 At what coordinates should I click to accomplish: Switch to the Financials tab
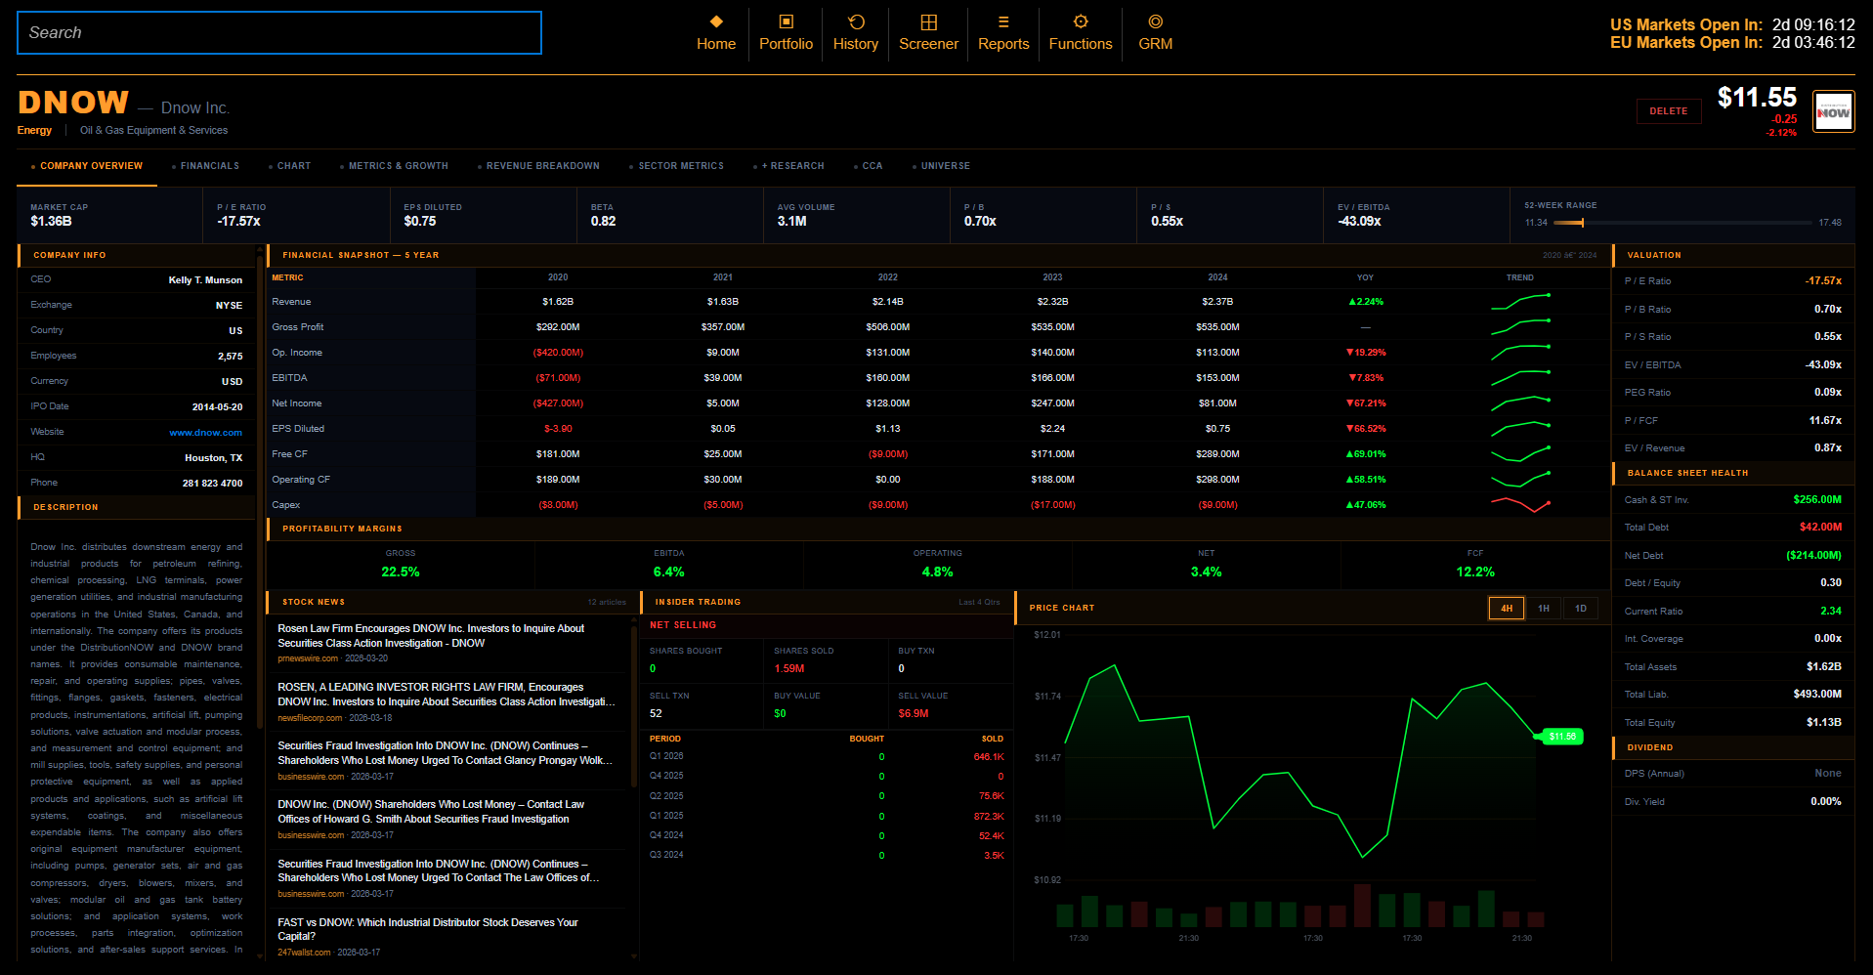coord(205,166)
